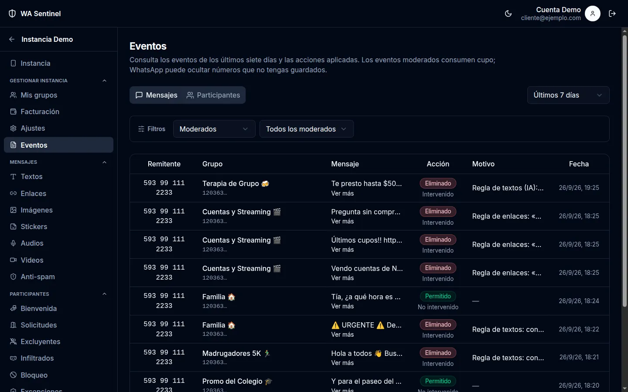This screenshot has width=628, height=392.
Task: Click the Eliminado badge for Terapia de Grupo
Action: [438, 183]
